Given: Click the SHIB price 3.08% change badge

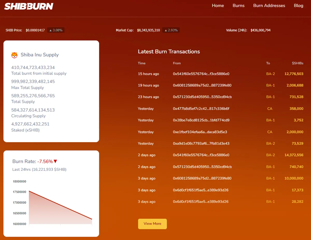Looking at the screenshot, I should [x=56, y=30].
